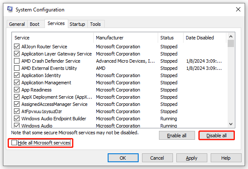Image resolution: width=248 pixels, height=169 pixels.
Task: Select the 'Windows Audio Endpoint Builder' name
Action: pos(54,119)
